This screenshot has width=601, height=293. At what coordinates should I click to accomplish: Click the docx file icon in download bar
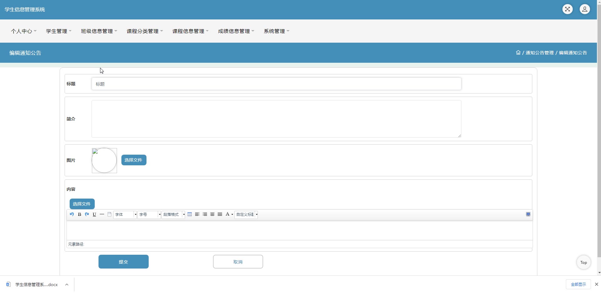8,284
